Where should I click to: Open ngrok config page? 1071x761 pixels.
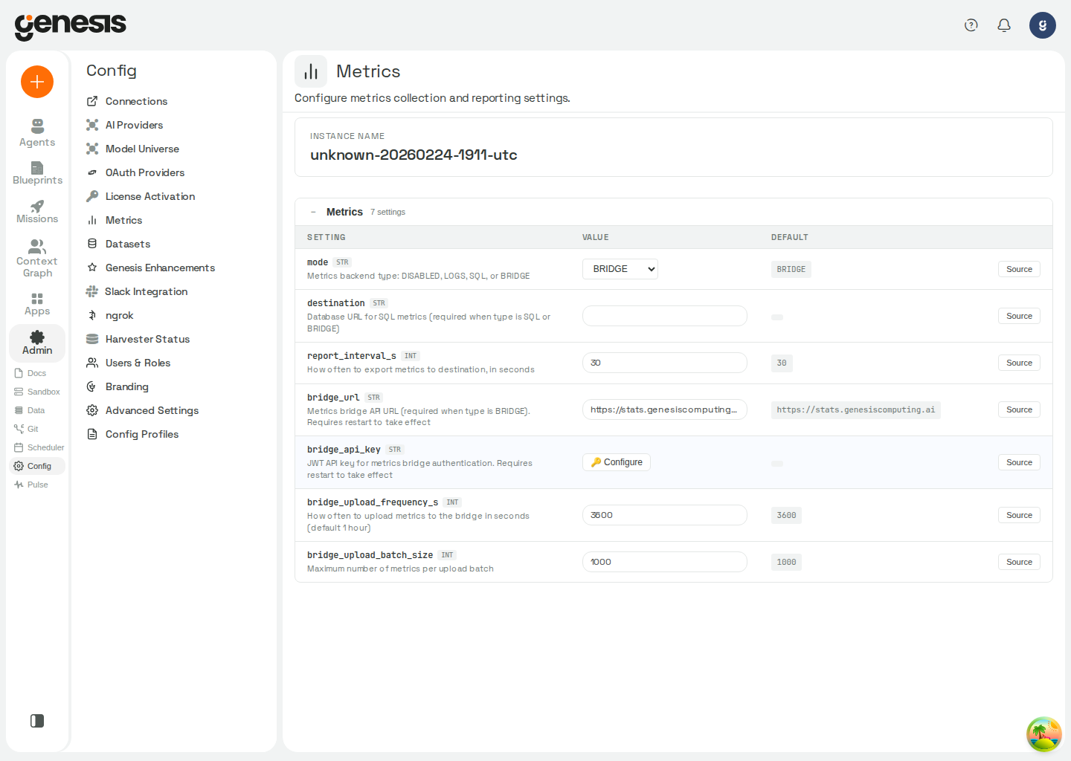110,315
